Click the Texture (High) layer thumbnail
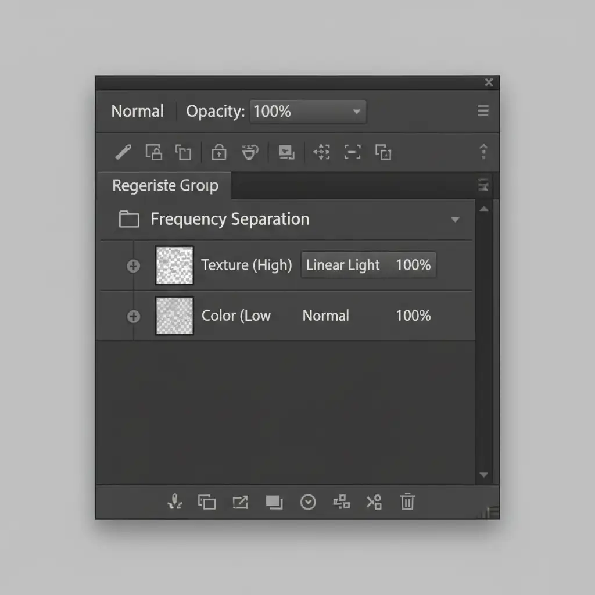 (174, 266)
